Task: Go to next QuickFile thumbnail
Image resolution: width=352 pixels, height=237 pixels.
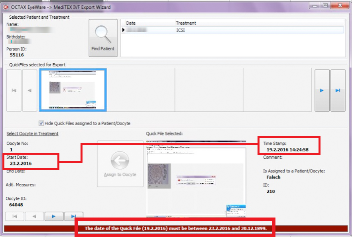Action: 322,91
